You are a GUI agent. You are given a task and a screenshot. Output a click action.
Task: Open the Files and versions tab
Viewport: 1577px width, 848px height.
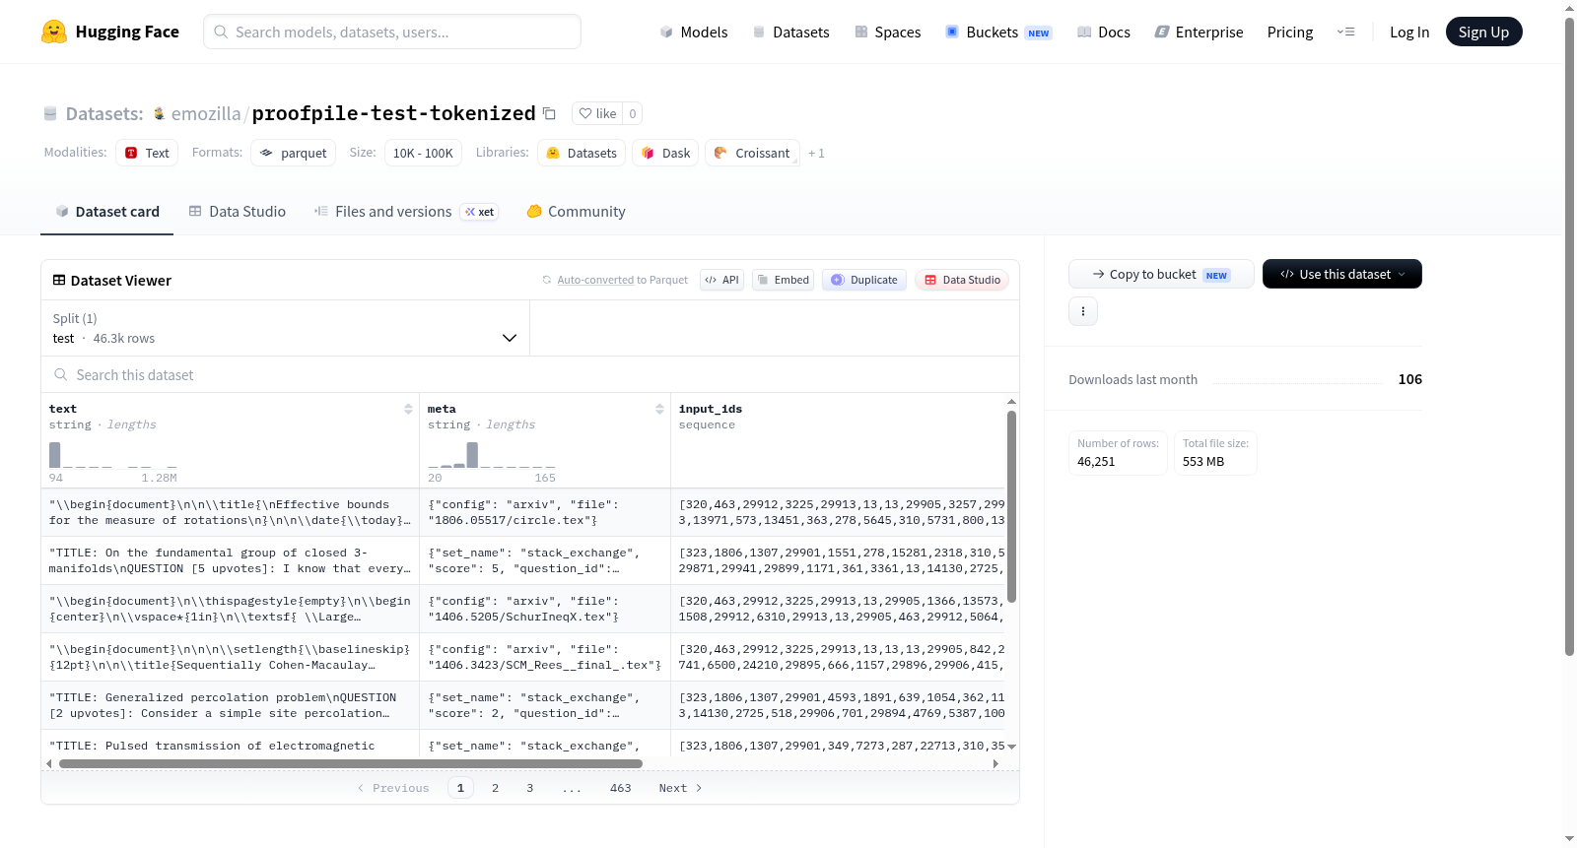coord(406,212)
